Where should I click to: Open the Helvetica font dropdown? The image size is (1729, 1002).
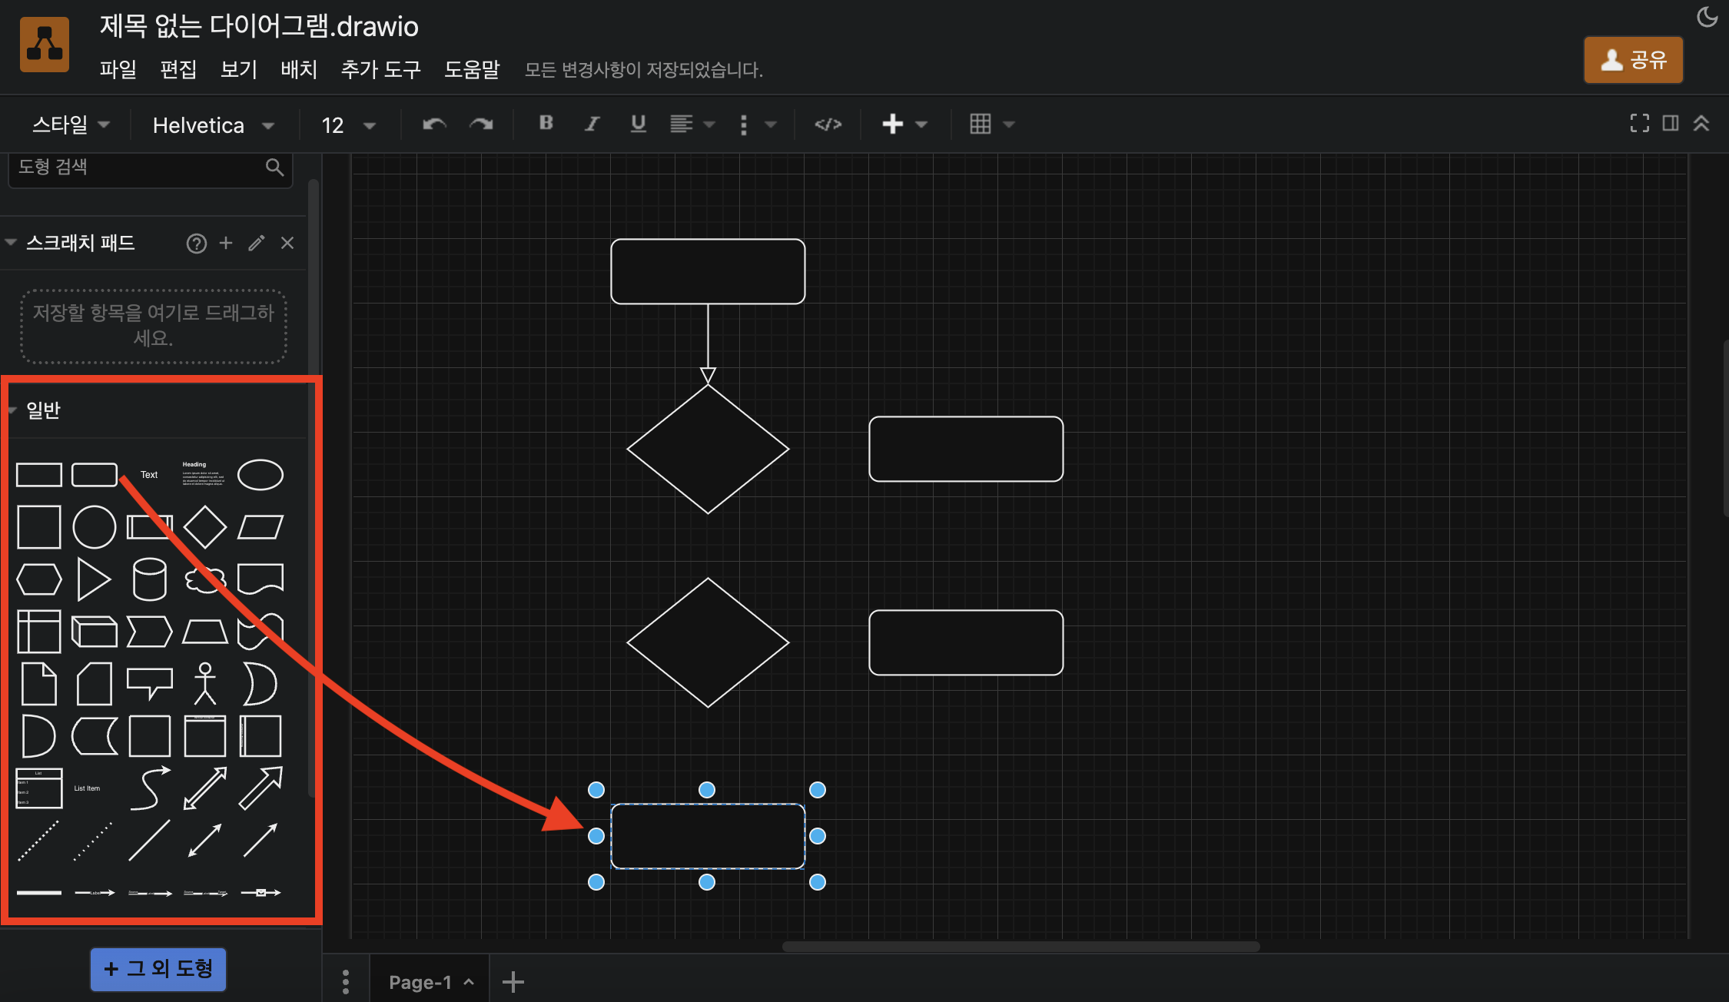click(x=214, y=125)
